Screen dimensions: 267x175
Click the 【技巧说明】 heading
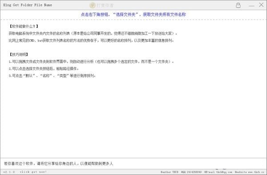[x=18, y=54]
